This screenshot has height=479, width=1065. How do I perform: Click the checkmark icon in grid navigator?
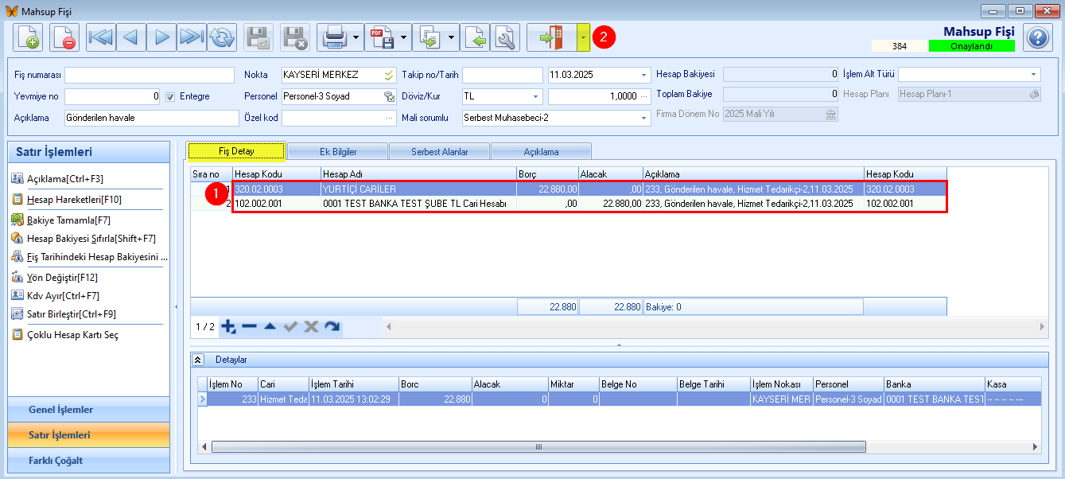tap(291, 326)
